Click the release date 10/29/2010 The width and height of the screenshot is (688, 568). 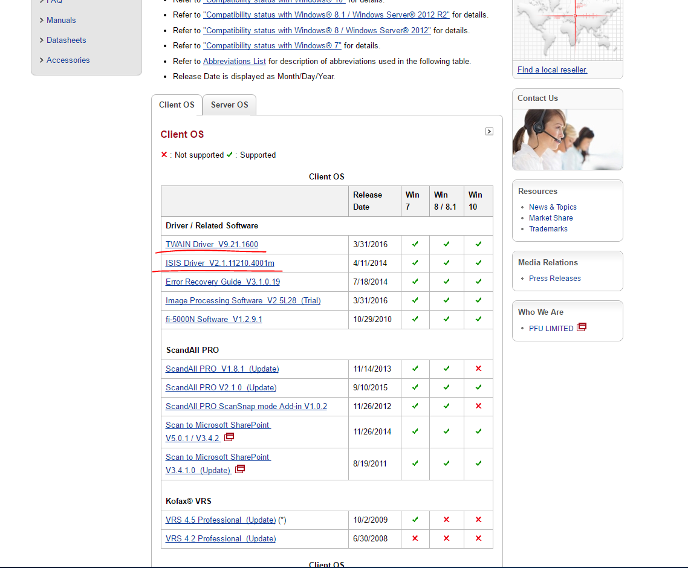click(372, 319)
